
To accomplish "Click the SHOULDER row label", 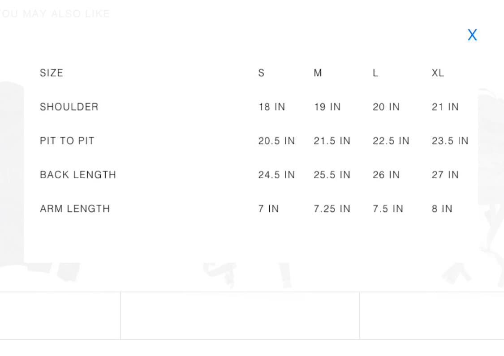I will 69,107.
